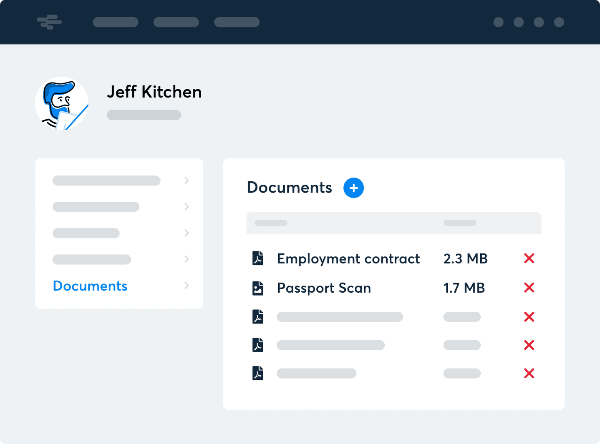Viewport: 600px width, 444px height.
Task: Select Documents in the sidebar
Action: 90,286
